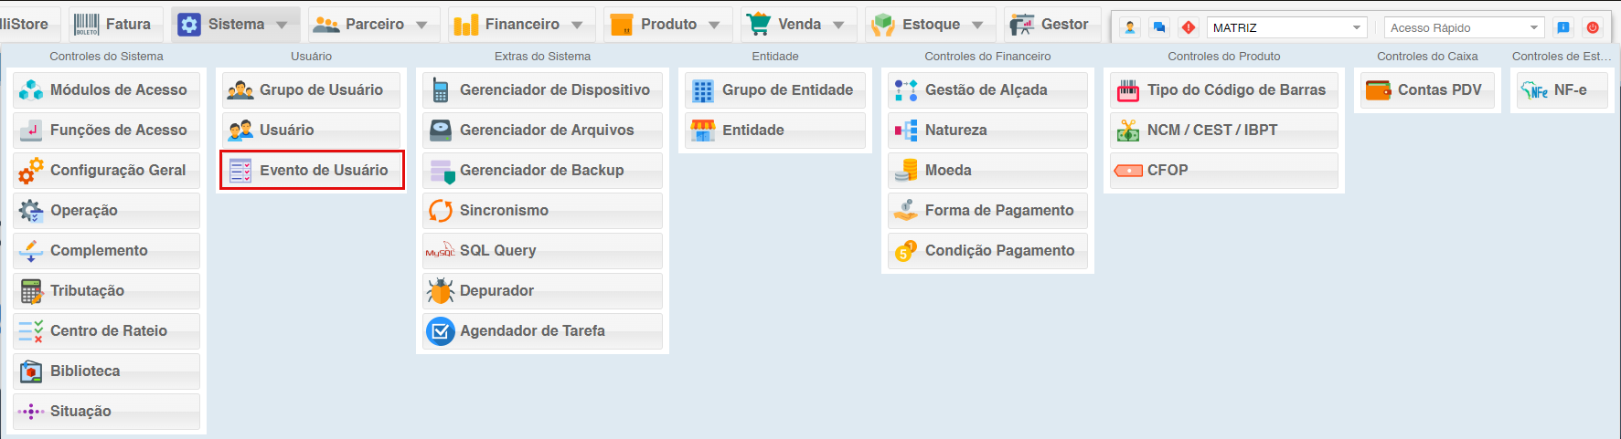Click the red alert diamond icon

pyautogui.click(x=1189, y=27)
